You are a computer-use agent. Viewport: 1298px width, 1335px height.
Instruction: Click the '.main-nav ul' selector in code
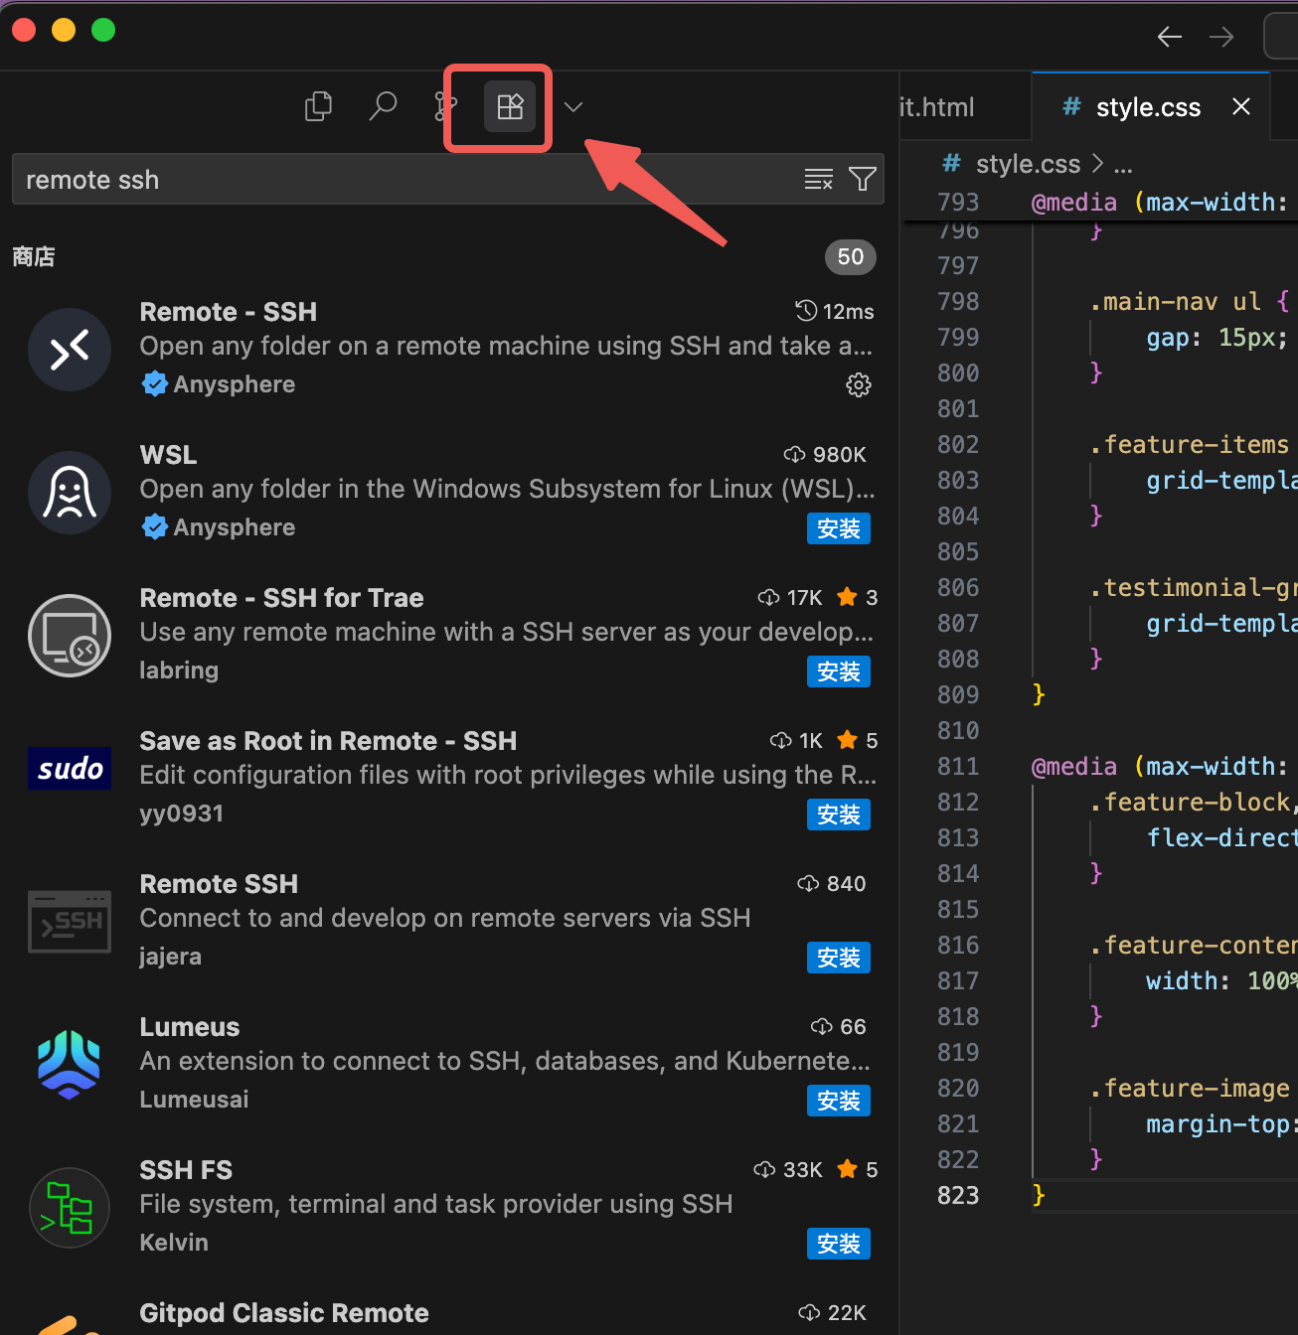[x=1175, y=301]
